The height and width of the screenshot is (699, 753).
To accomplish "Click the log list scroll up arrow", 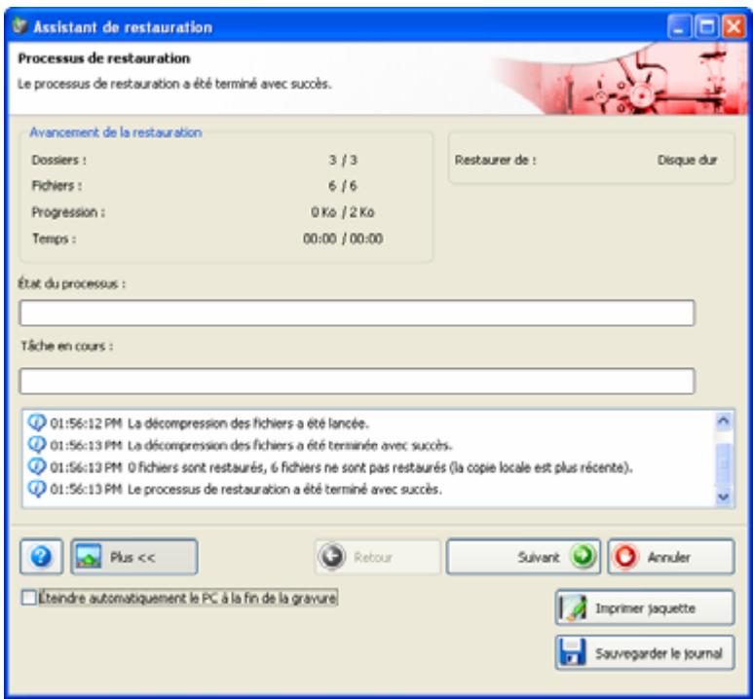I will click(723, 422).
